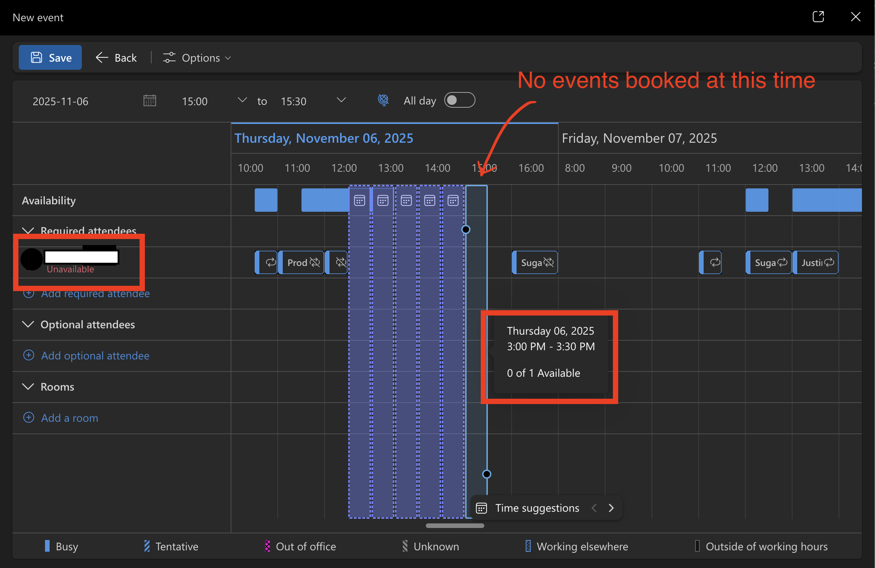The width and height of the screenshot is (875, 568).
Task: Open the Options dropdown menu
Action: pos(197,58)
